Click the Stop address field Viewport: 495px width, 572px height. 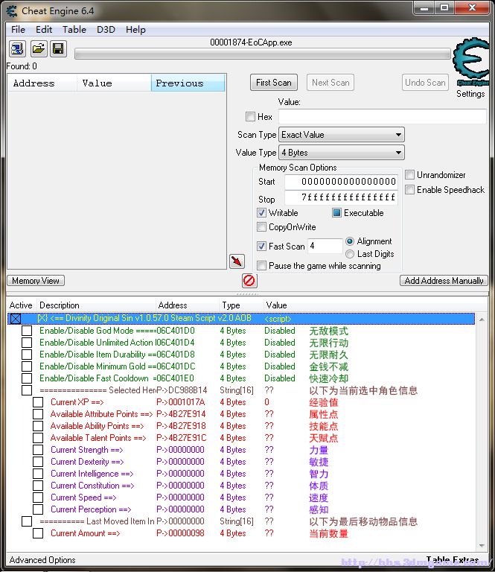pyautogui.click(x=341, y=197)
